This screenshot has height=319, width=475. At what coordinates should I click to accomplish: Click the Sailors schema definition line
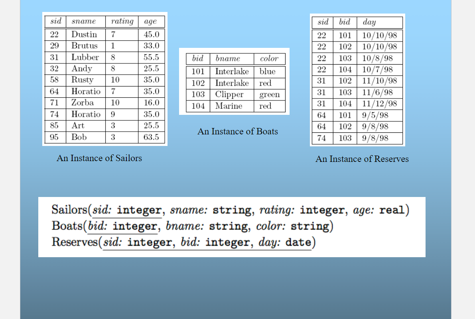[230, 210]
